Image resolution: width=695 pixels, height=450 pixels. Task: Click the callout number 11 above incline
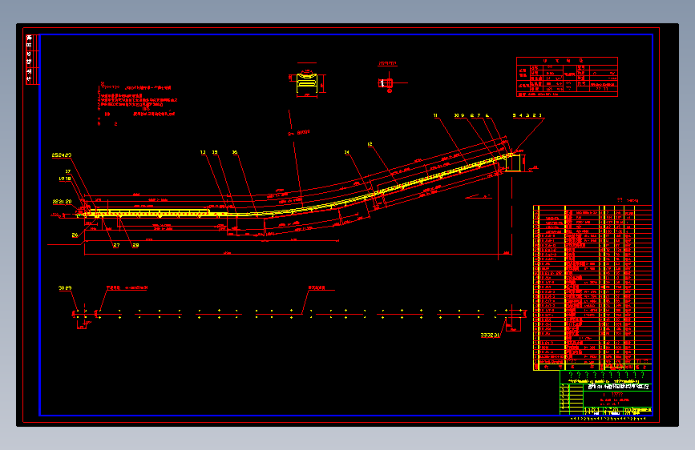(x=436, y=115)
